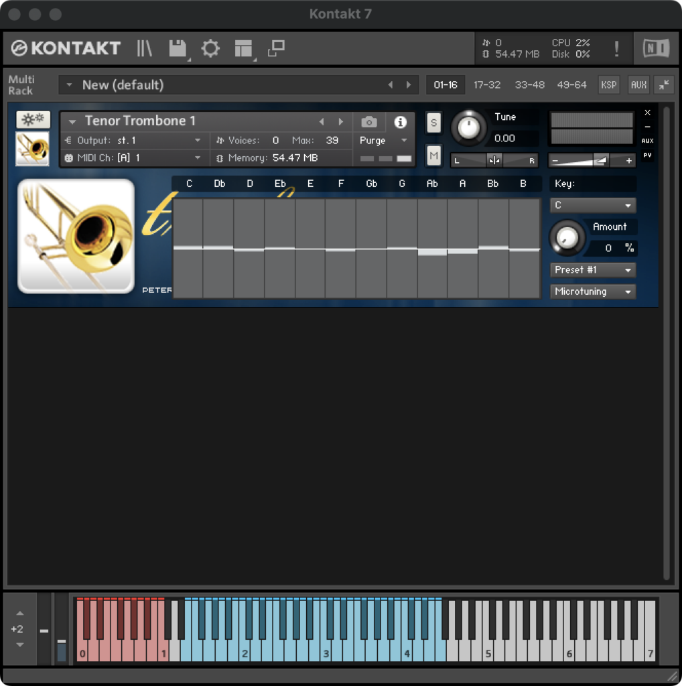Click the Max voices value 39
Screen dimensions: 682x686
332,141
